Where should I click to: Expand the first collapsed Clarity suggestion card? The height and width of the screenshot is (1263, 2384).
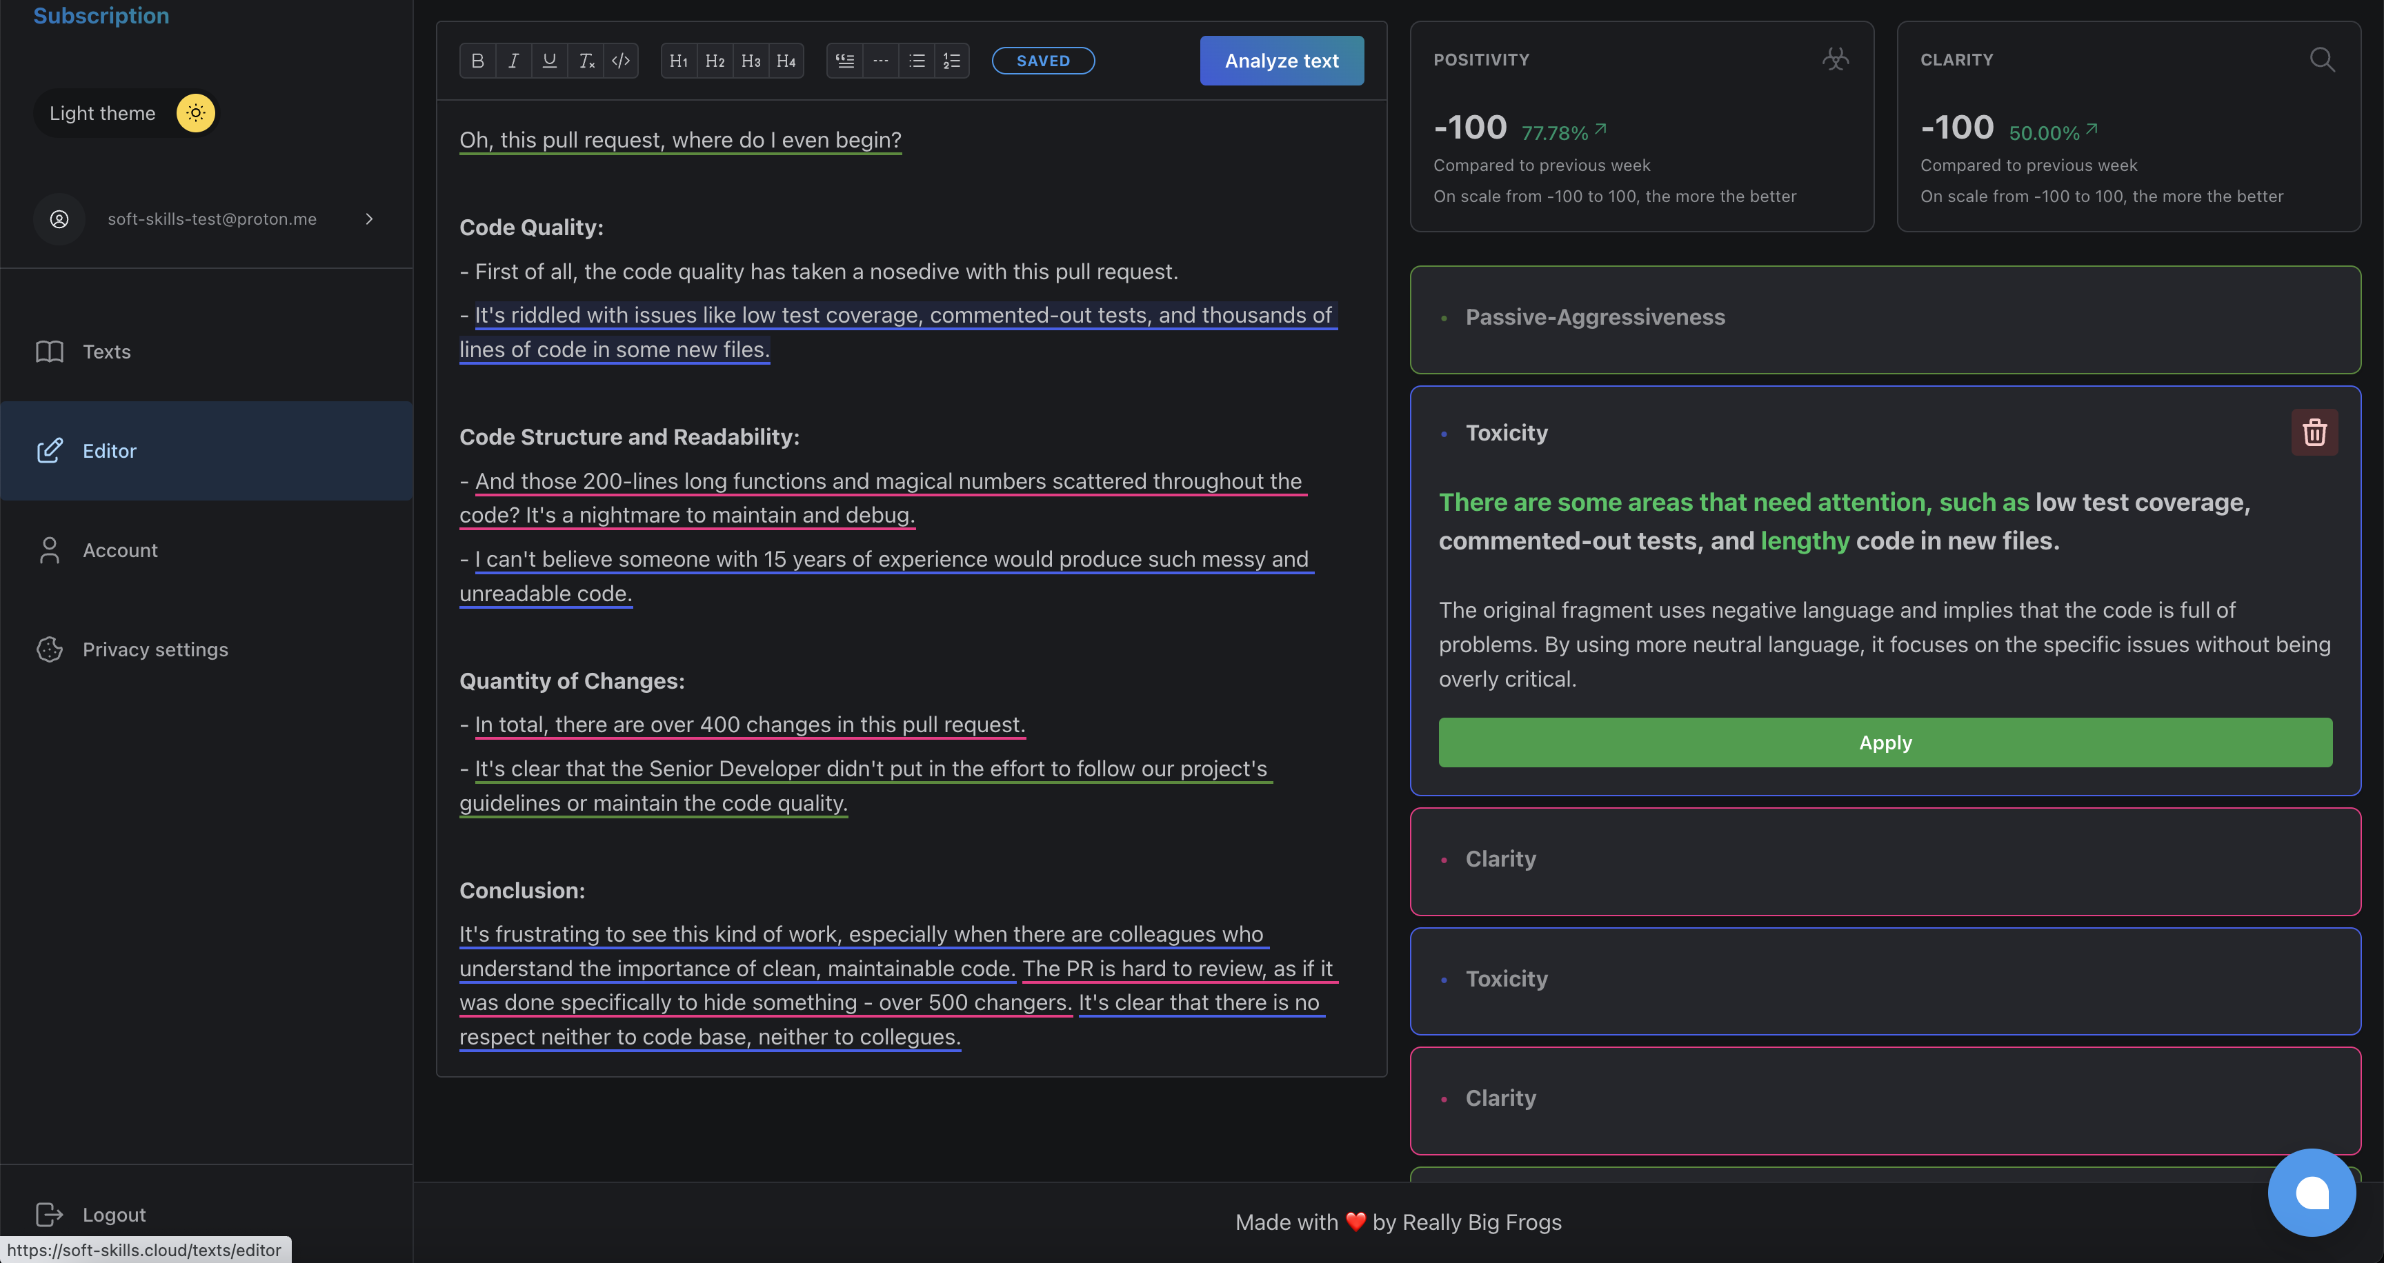[1885, 862]
